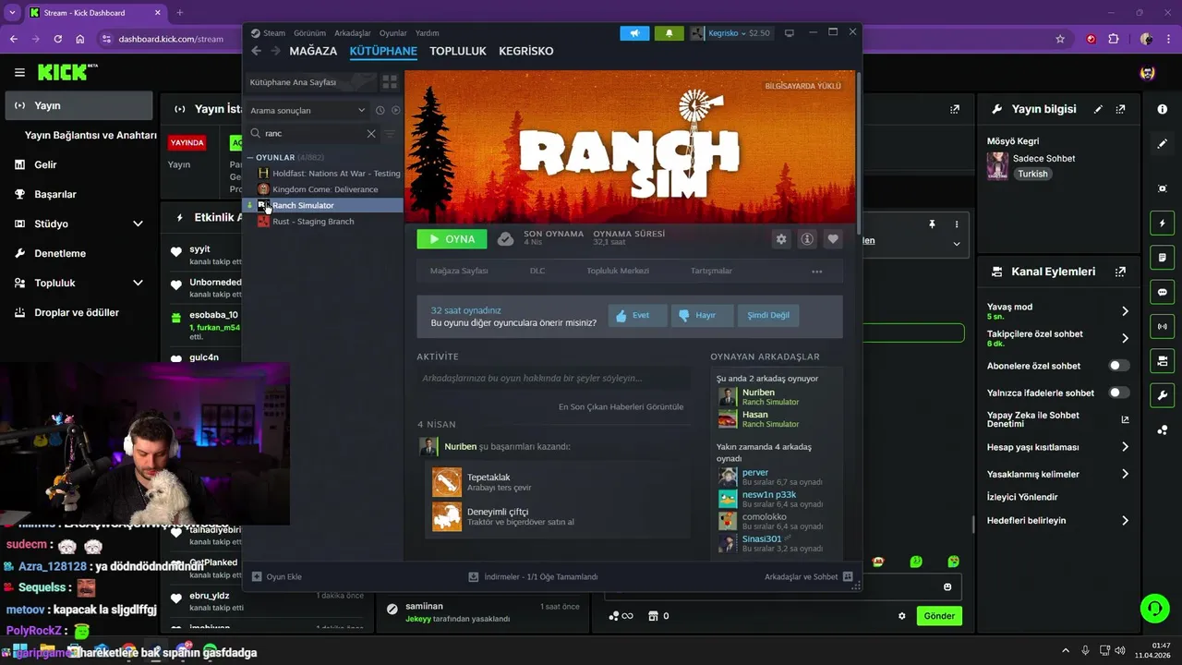Open more options ellipsis on game tabs
Screen dimensions: 1182x665
(x=816, y=272)
